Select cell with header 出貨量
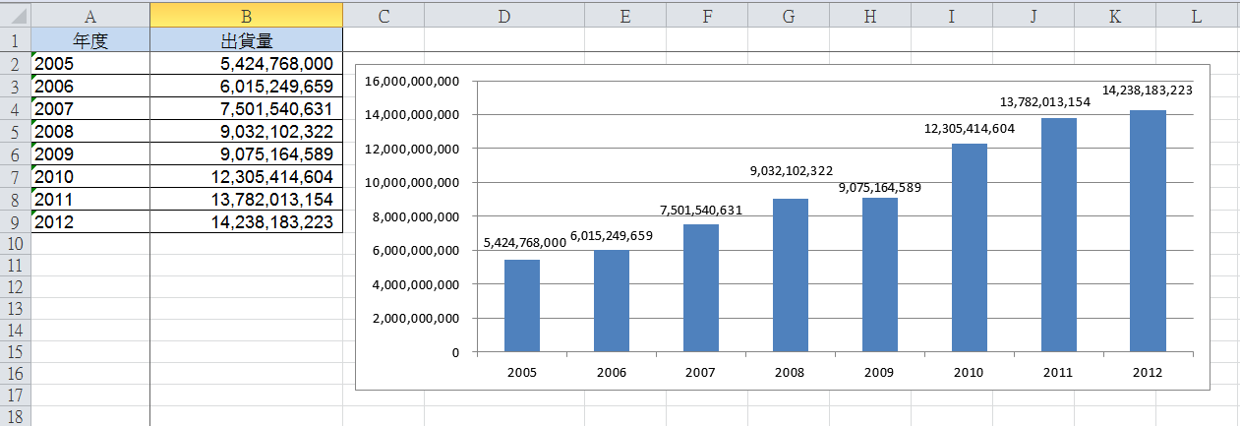The image size is (1240, 426). point(247,40)
